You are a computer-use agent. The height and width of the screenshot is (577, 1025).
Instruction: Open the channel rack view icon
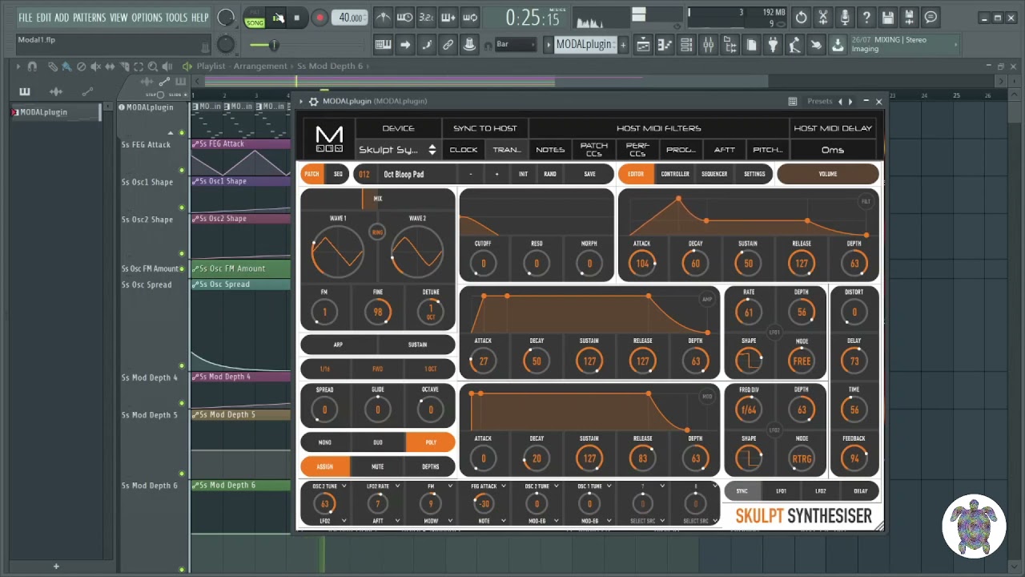(x=686, y=45)
